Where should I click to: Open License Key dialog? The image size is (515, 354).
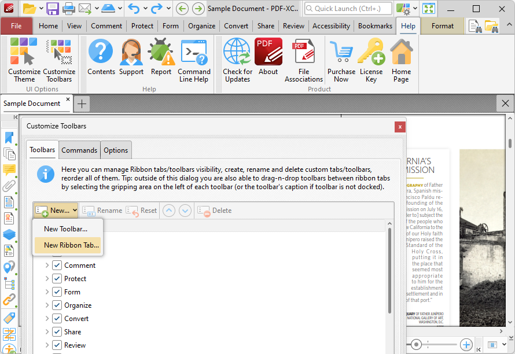(x=371, y=60)
